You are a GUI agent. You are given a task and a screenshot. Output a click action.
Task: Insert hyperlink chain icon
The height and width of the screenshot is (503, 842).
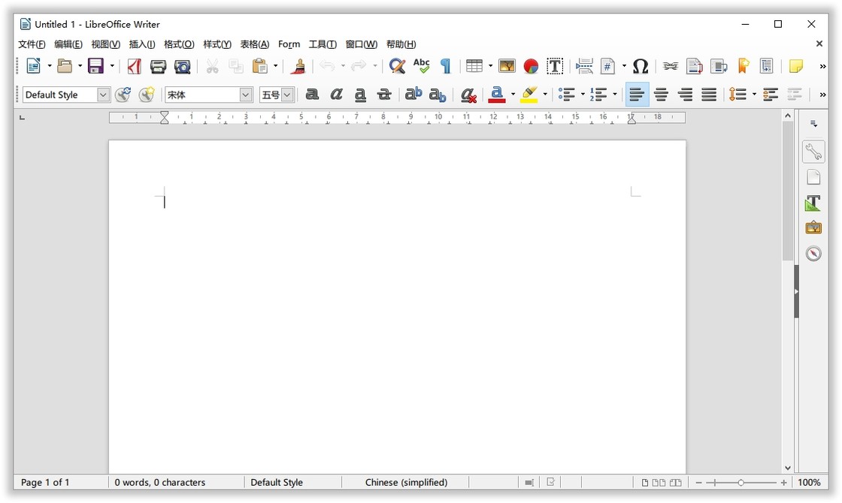(670, 66)
